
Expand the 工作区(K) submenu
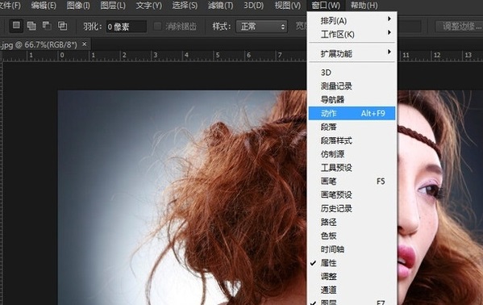click(x=352, y=34)
